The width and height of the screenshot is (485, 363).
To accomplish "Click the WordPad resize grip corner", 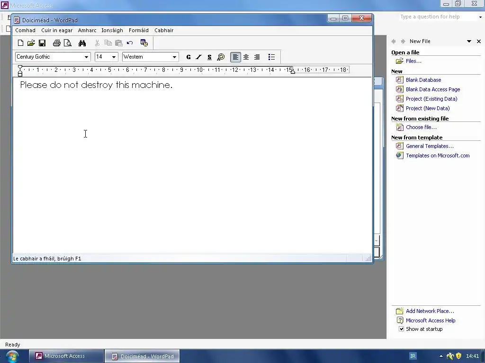I will 368,259.
